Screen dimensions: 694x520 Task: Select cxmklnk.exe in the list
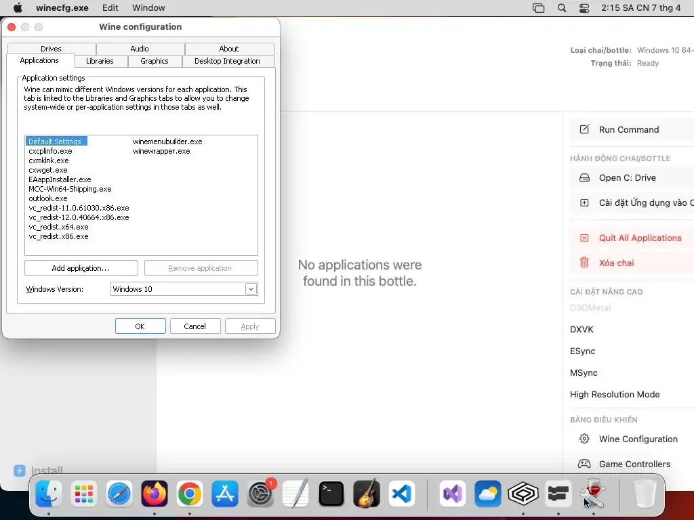coord(49,160)
